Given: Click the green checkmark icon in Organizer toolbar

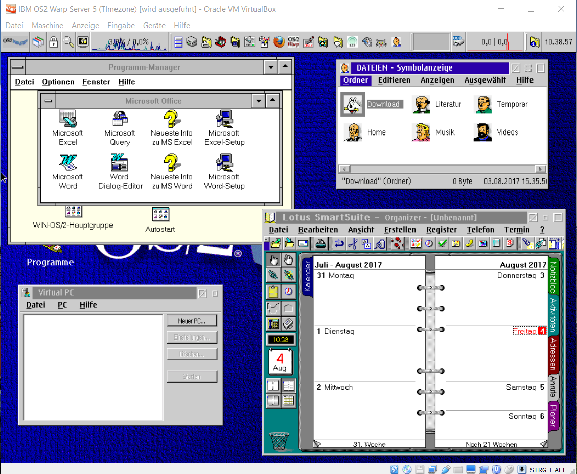Looking at the screenshot, I should [x=442, y=243].
